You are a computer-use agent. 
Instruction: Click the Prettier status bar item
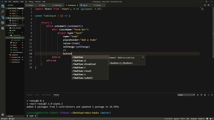click(201, 119)
